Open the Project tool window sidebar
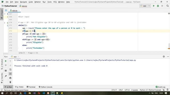 (x=2, y=14)
